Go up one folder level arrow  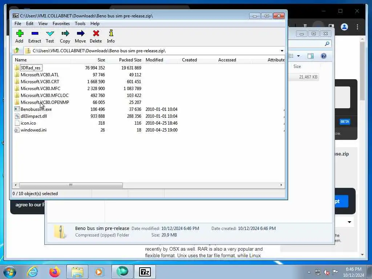pos(17,50)
